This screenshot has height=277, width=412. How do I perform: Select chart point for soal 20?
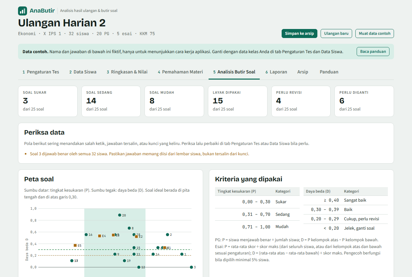click(120, 215)
